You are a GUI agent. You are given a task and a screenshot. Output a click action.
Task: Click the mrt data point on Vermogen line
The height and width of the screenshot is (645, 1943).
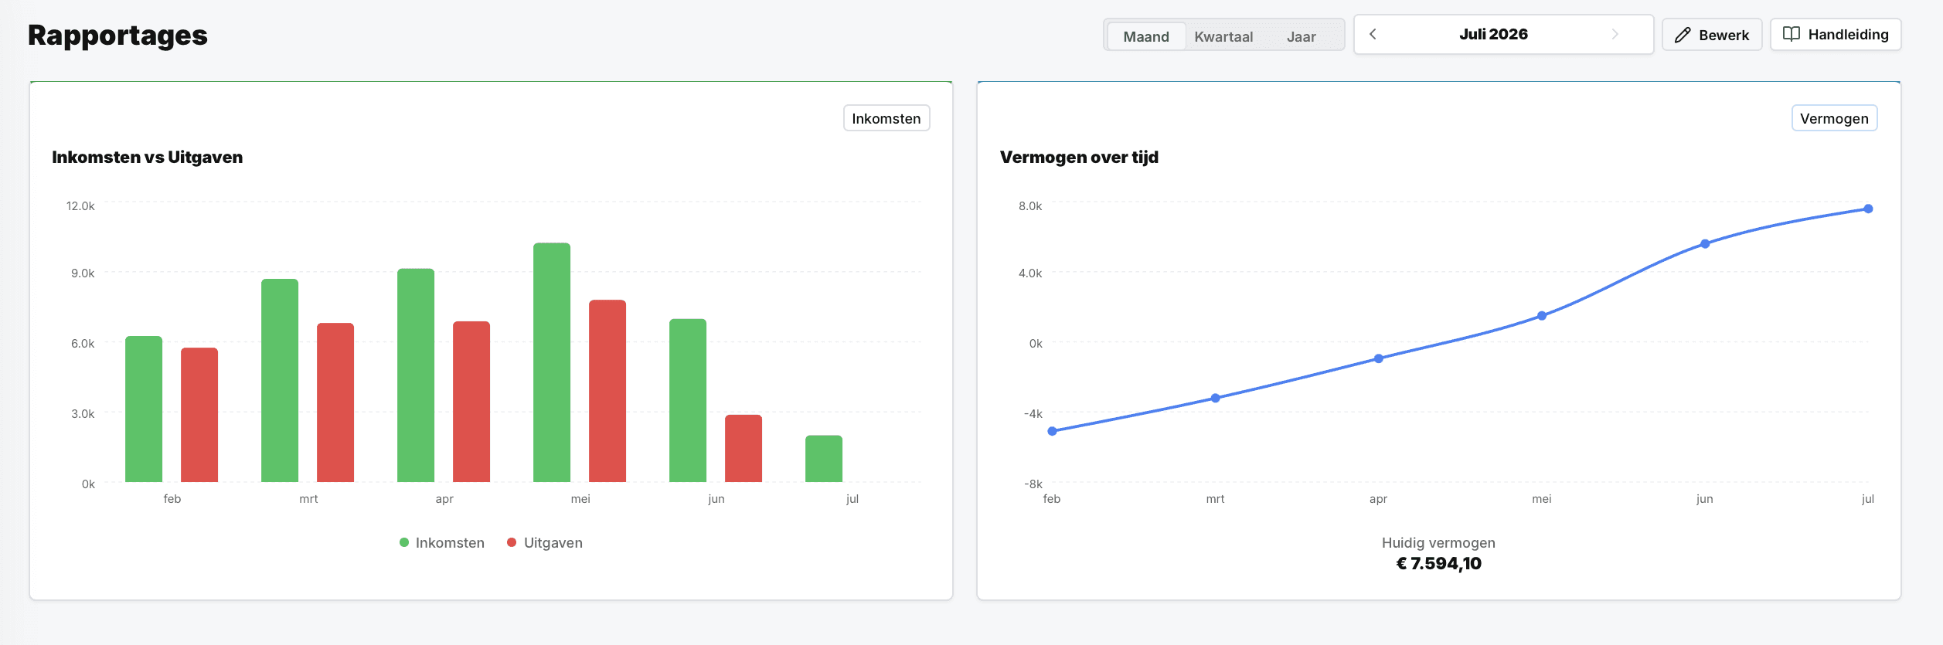tap(1215, 398)
